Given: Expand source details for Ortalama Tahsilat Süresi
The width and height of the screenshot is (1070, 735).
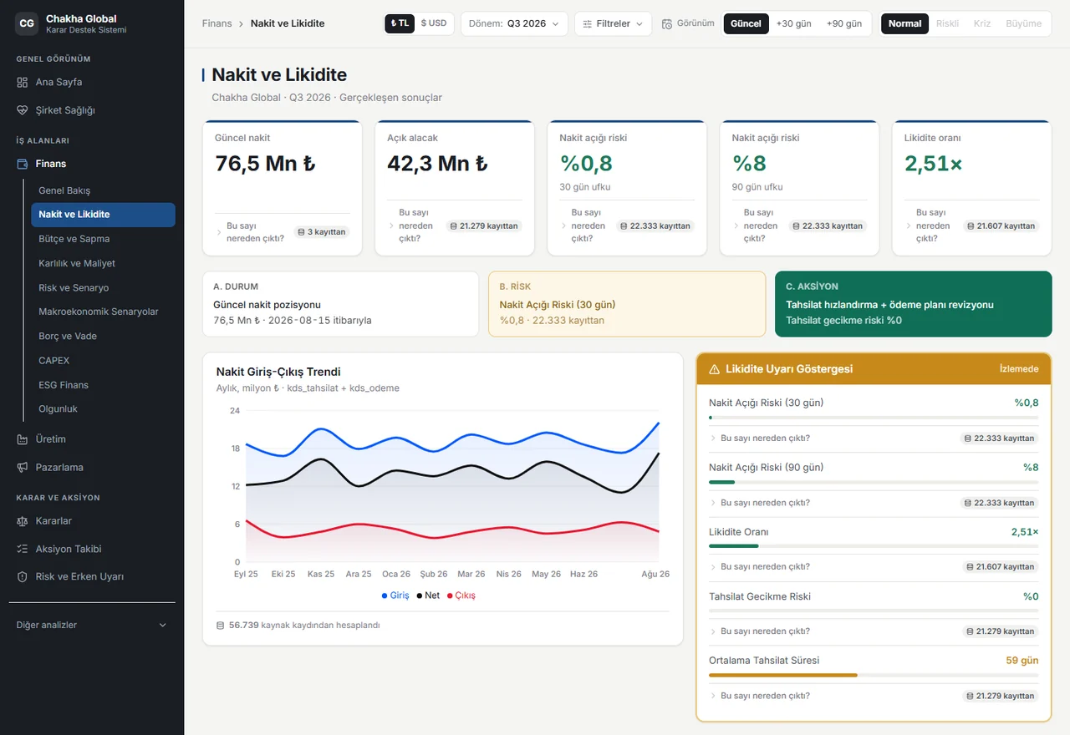Looking at the screenshot, I should coord(760,696).
